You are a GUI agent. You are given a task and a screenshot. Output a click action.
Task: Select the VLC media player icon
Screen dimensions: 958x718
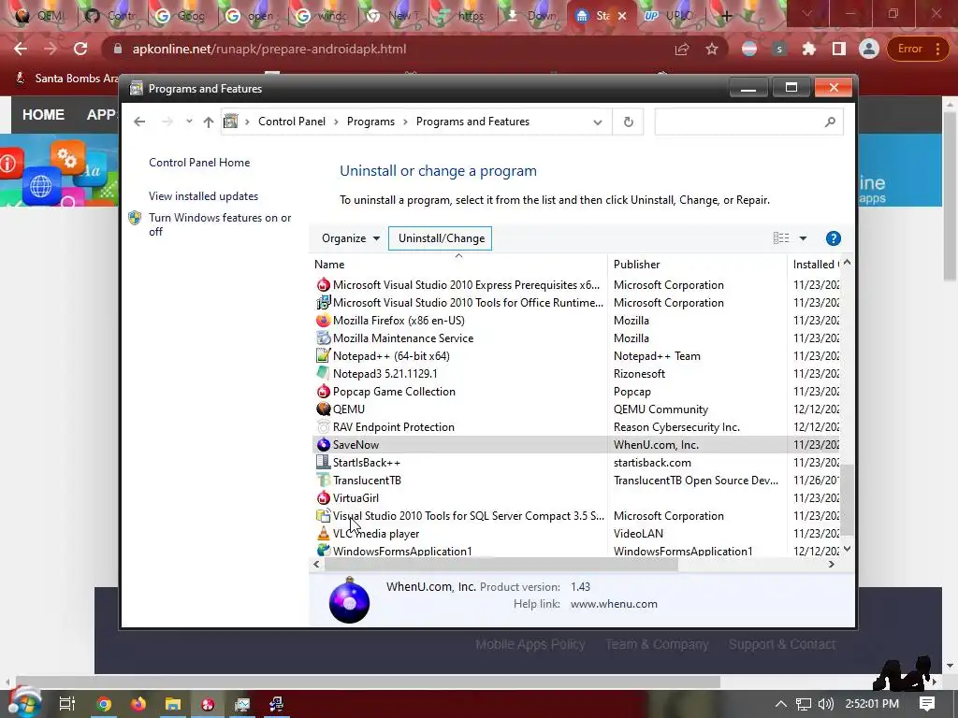pos(323,533)
